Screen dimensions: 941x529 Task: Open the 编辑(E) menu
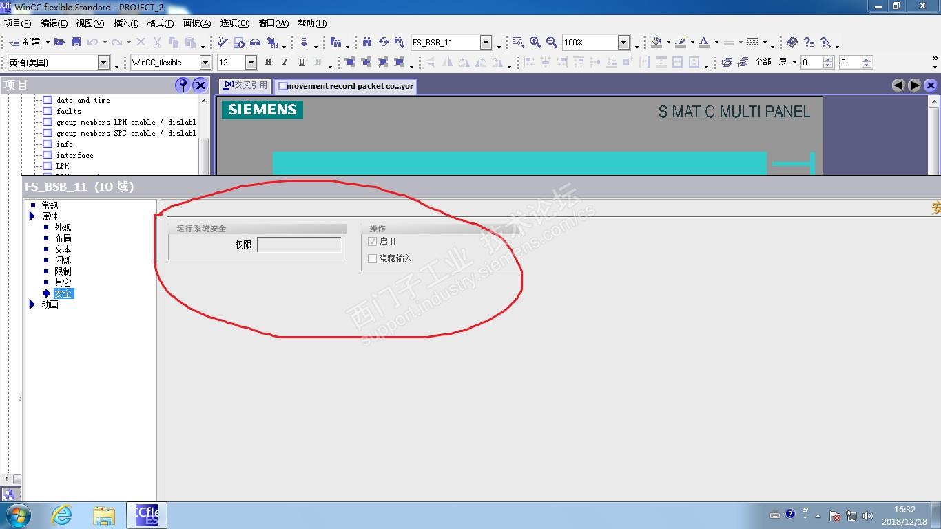(x=54, y=23)
